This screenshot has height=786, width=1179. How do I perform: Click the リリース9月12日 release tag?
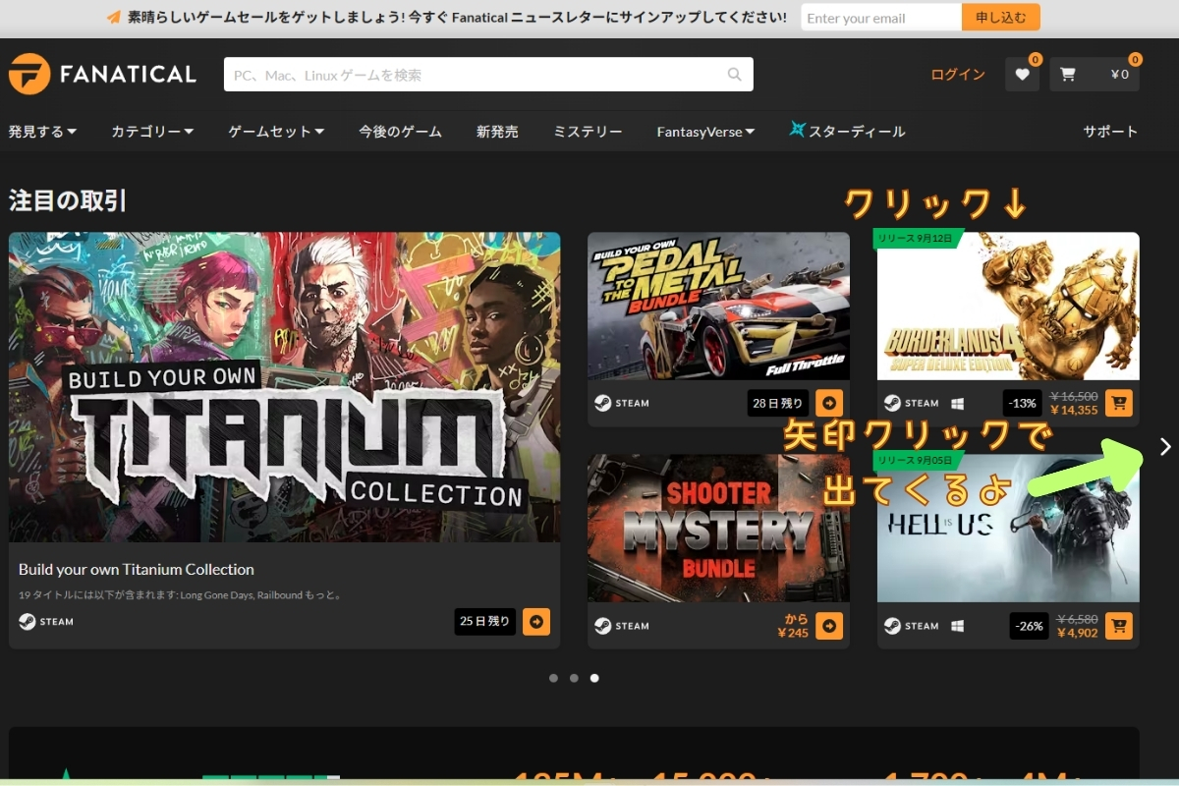point(917,239)
